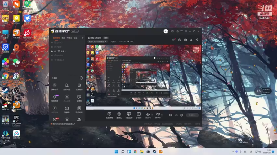The height and width of the screenshot is (155, 277).
Task: Open the microphone dropdown arrow
Action: point(152,115)
